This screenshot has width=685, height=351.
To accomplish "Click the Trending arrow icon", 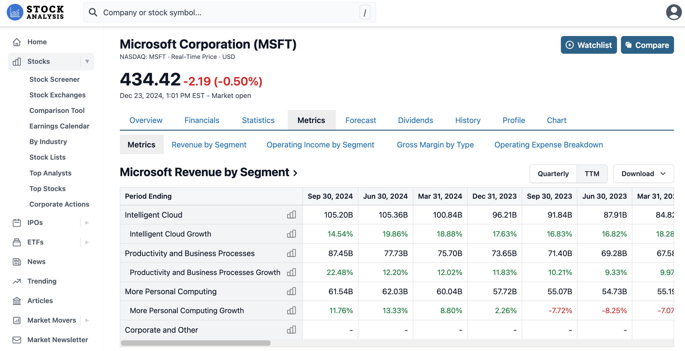I will tap(17, 281).
